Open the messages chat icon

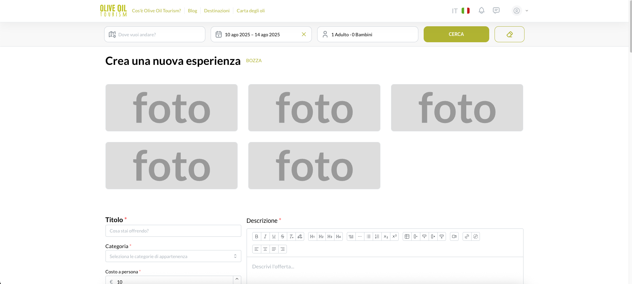[x=496, y=11]
